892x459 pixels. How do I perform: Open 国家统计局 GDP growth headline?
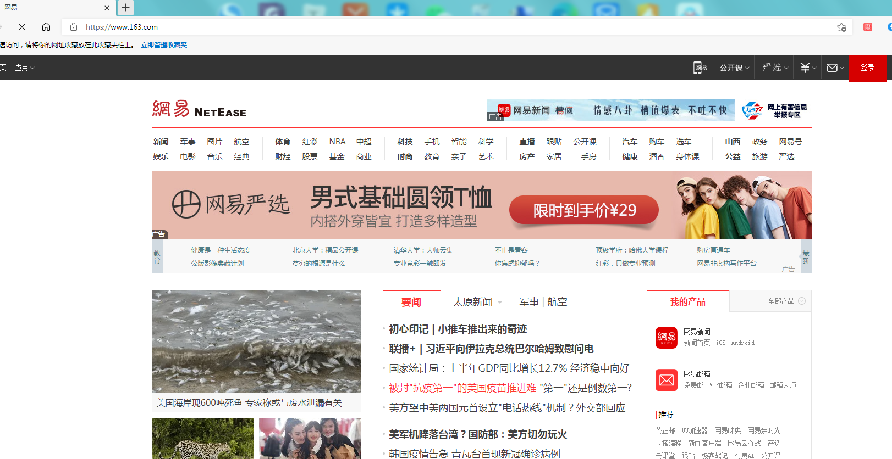click(x=509, y=368)
